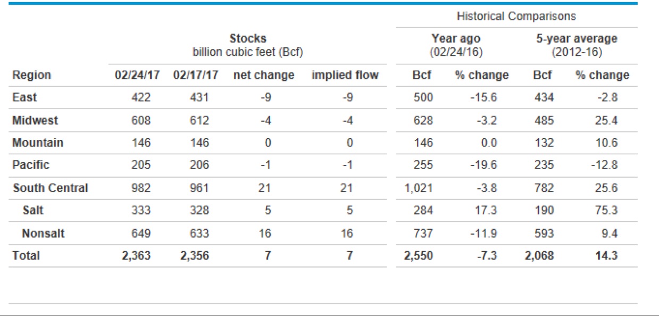Click the net change column header
Viewport: 659px width, 316px height.
(x=264, y=75)
